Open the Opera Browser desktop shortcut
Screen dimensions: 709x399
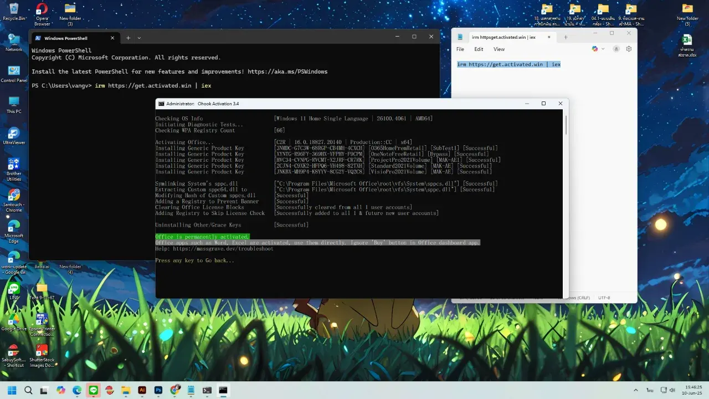coord(42,14)
